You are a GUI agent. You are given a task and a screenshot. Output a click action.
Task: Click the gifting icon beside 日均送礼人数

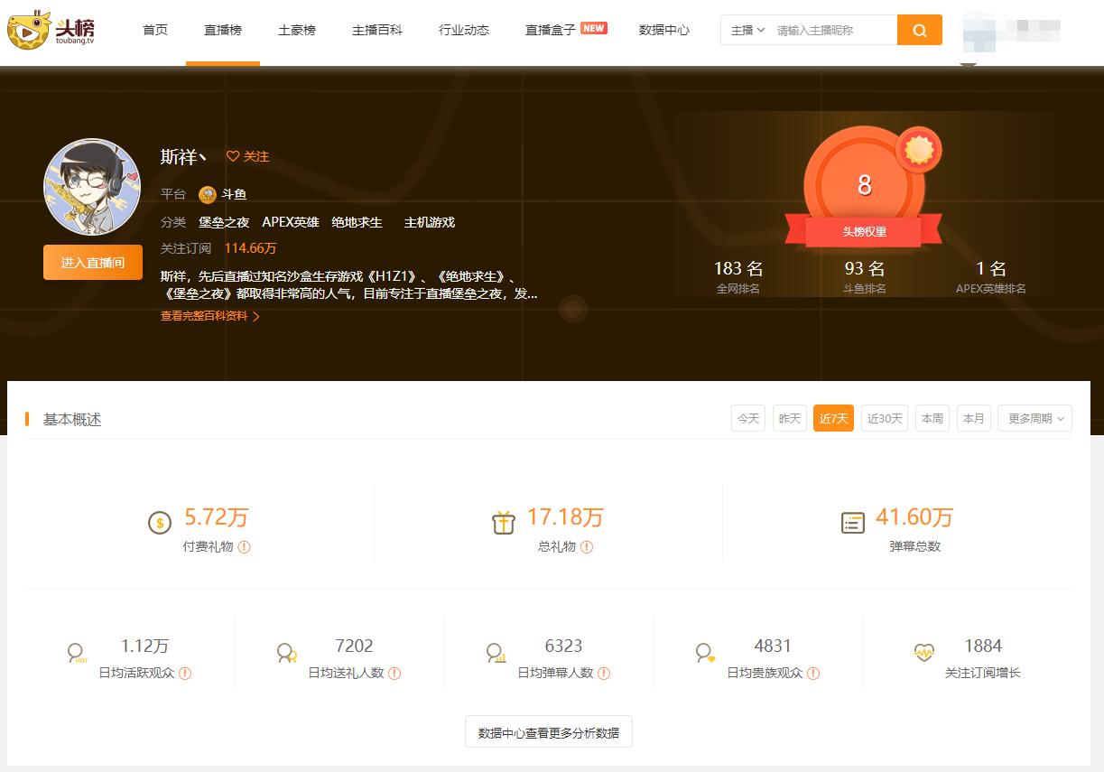pos(287,652)
